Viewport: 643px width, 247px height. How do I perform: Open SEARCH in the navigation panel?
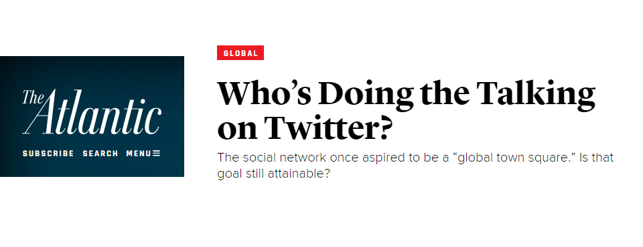[x=100, y=154]
